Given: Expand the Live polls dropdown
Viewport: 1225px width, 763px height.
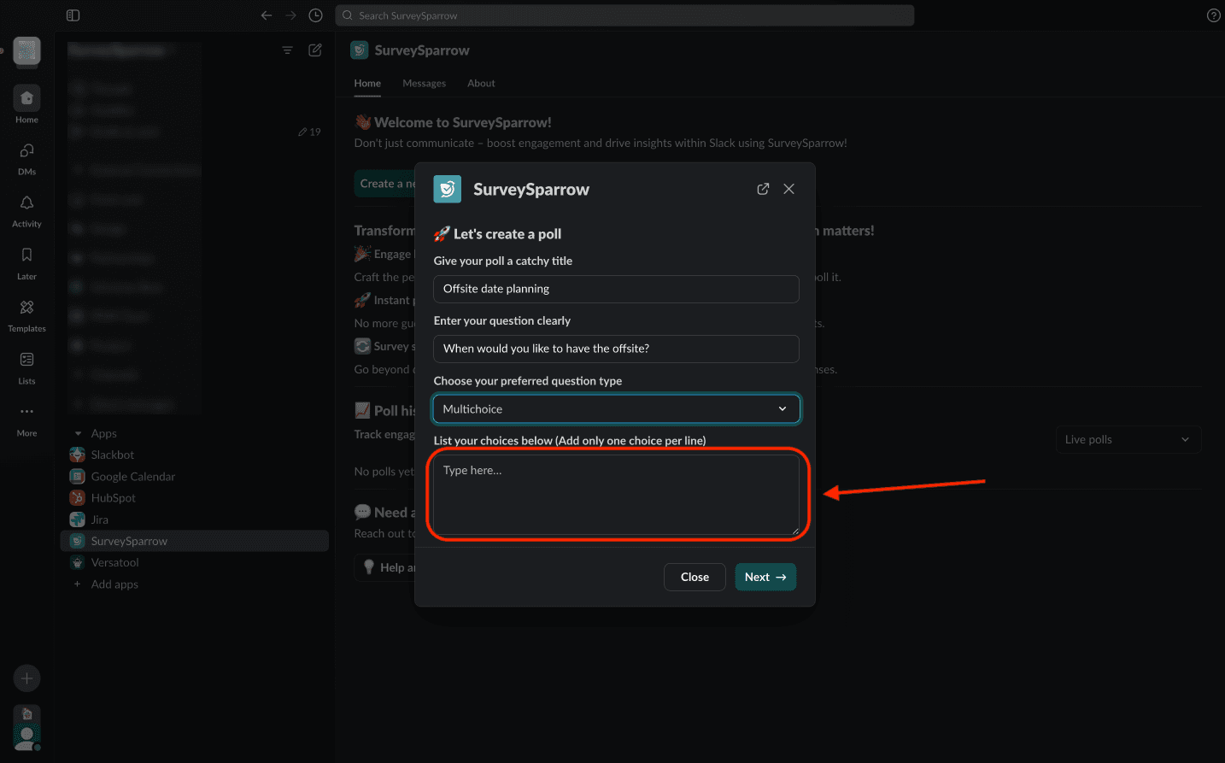Looking at the screenshot, I should pyautogui.click(x=1128, y=439).
